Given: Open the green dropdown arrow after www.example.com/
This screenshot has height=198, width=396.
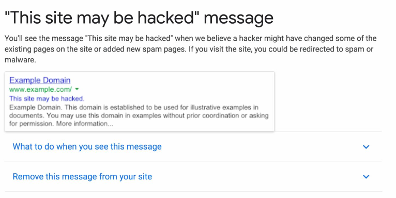Looking at the screenshot, I should tap(77, 89).
